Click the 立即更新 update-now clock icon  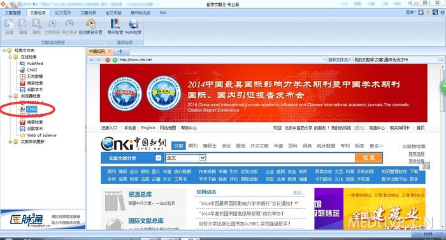[x=52, y=27]
